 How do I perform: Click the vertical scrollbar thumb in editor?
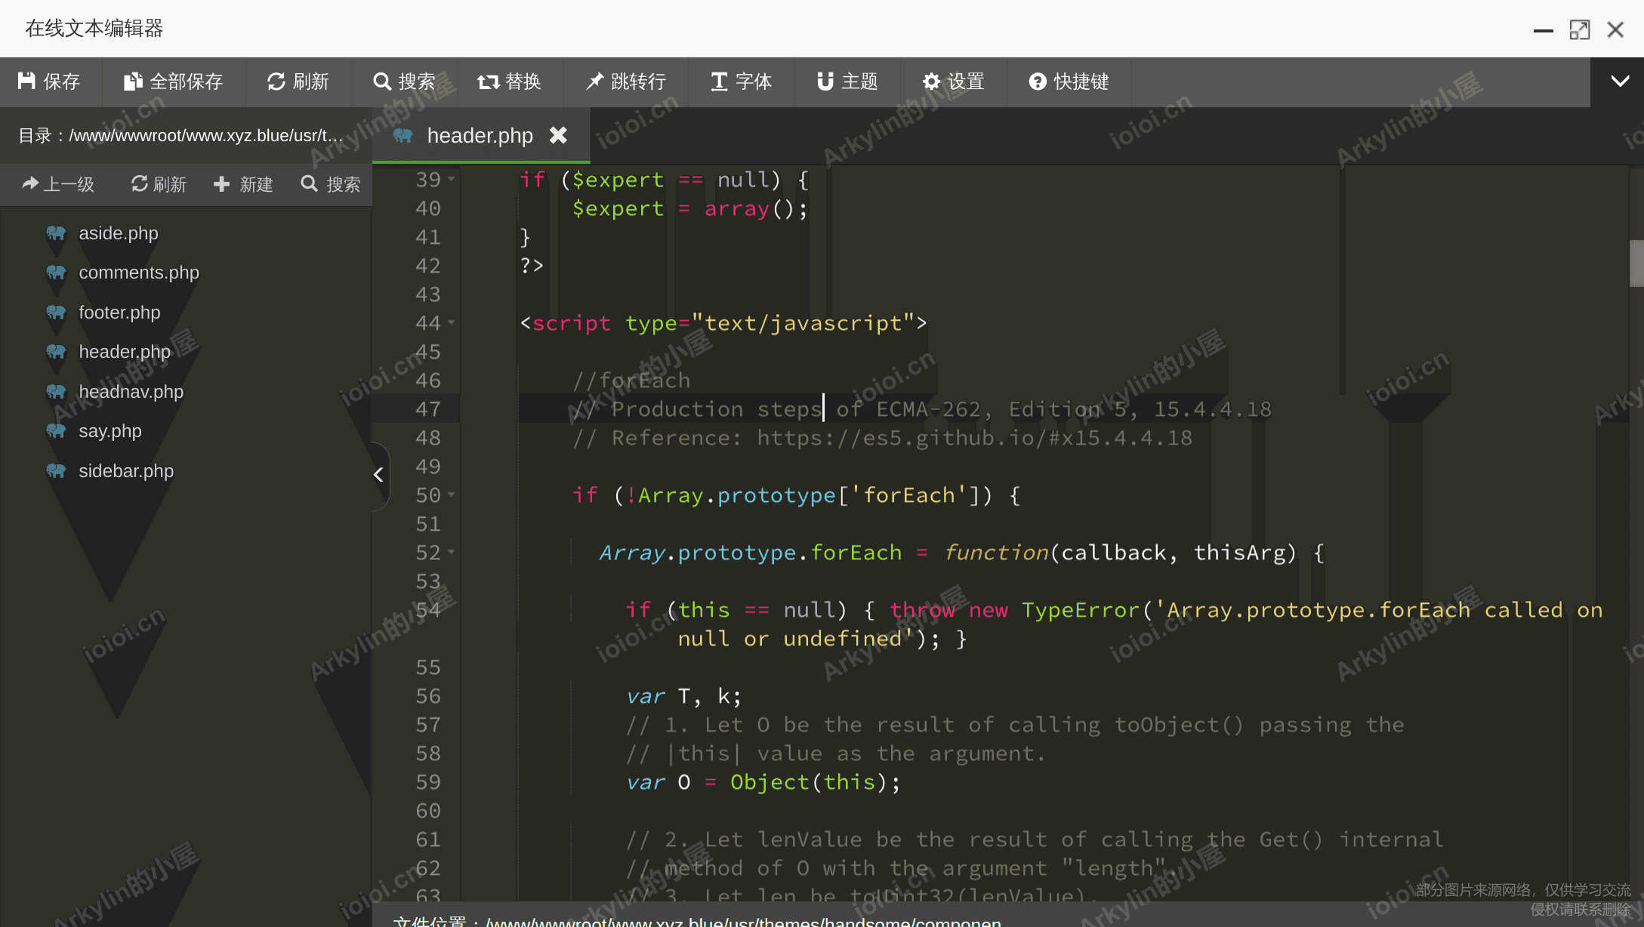(1636, 263)
